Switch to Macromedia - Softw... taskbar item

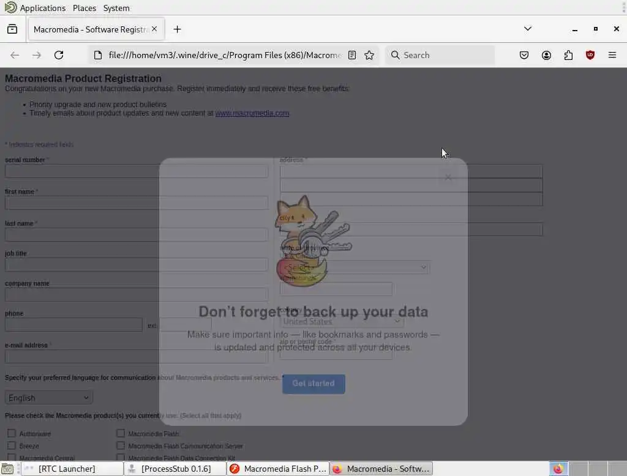[x=381, y=469]
